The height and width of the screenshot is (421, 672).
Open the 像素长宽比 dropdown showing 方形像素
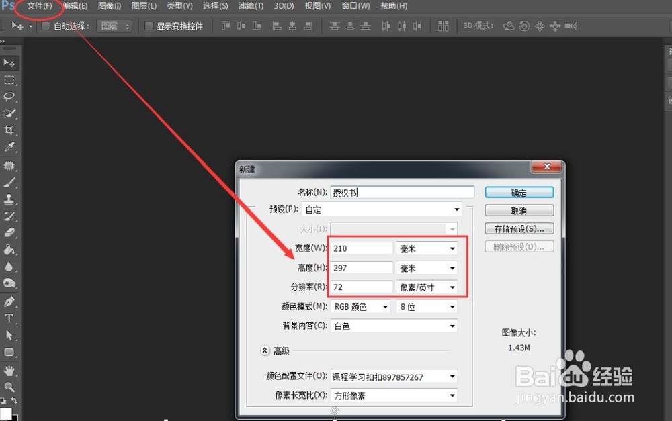[394, 395]
